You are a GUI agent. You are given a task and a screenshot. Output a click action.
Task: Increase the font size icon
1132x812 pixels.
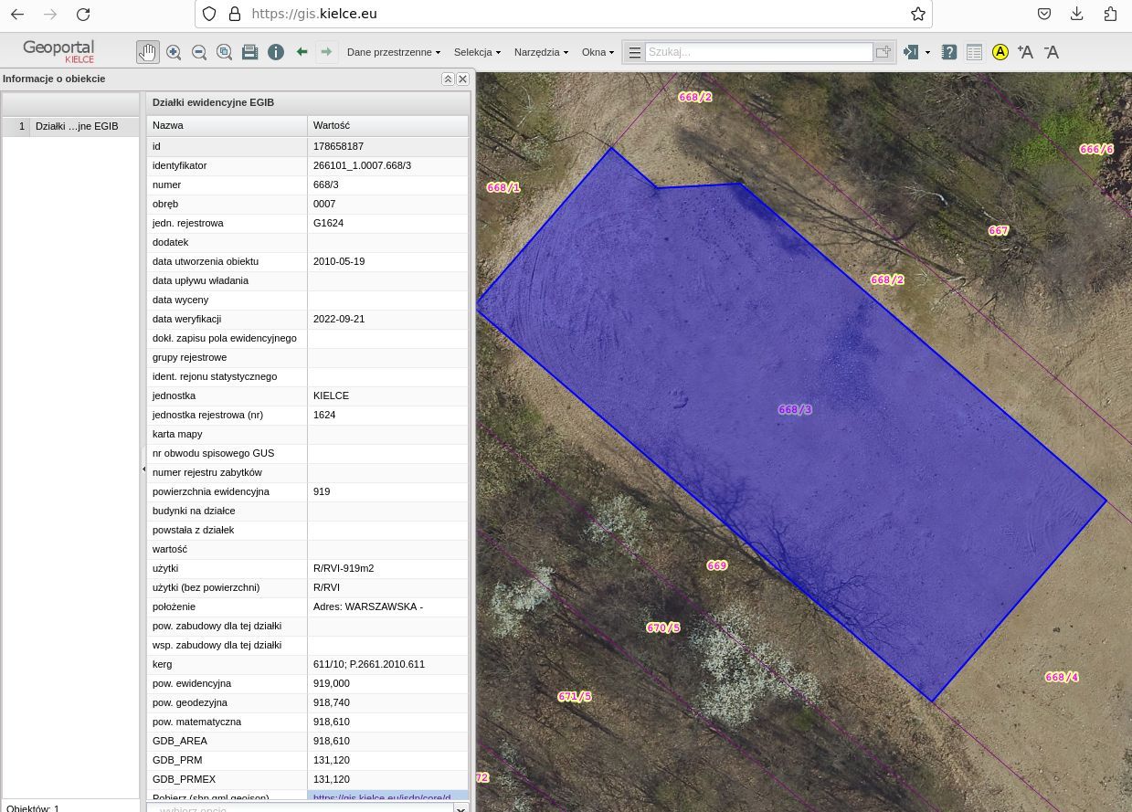tap(1025, 52)
